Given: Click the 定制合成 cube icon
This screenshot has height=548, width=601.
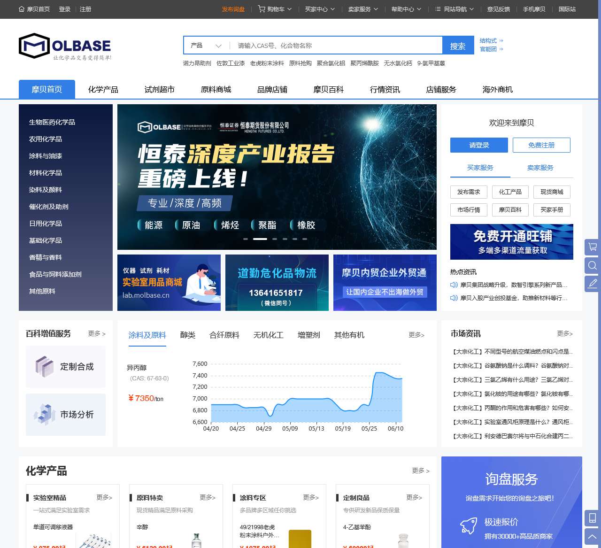Looking at the screenshot, I should pos(45,367).
